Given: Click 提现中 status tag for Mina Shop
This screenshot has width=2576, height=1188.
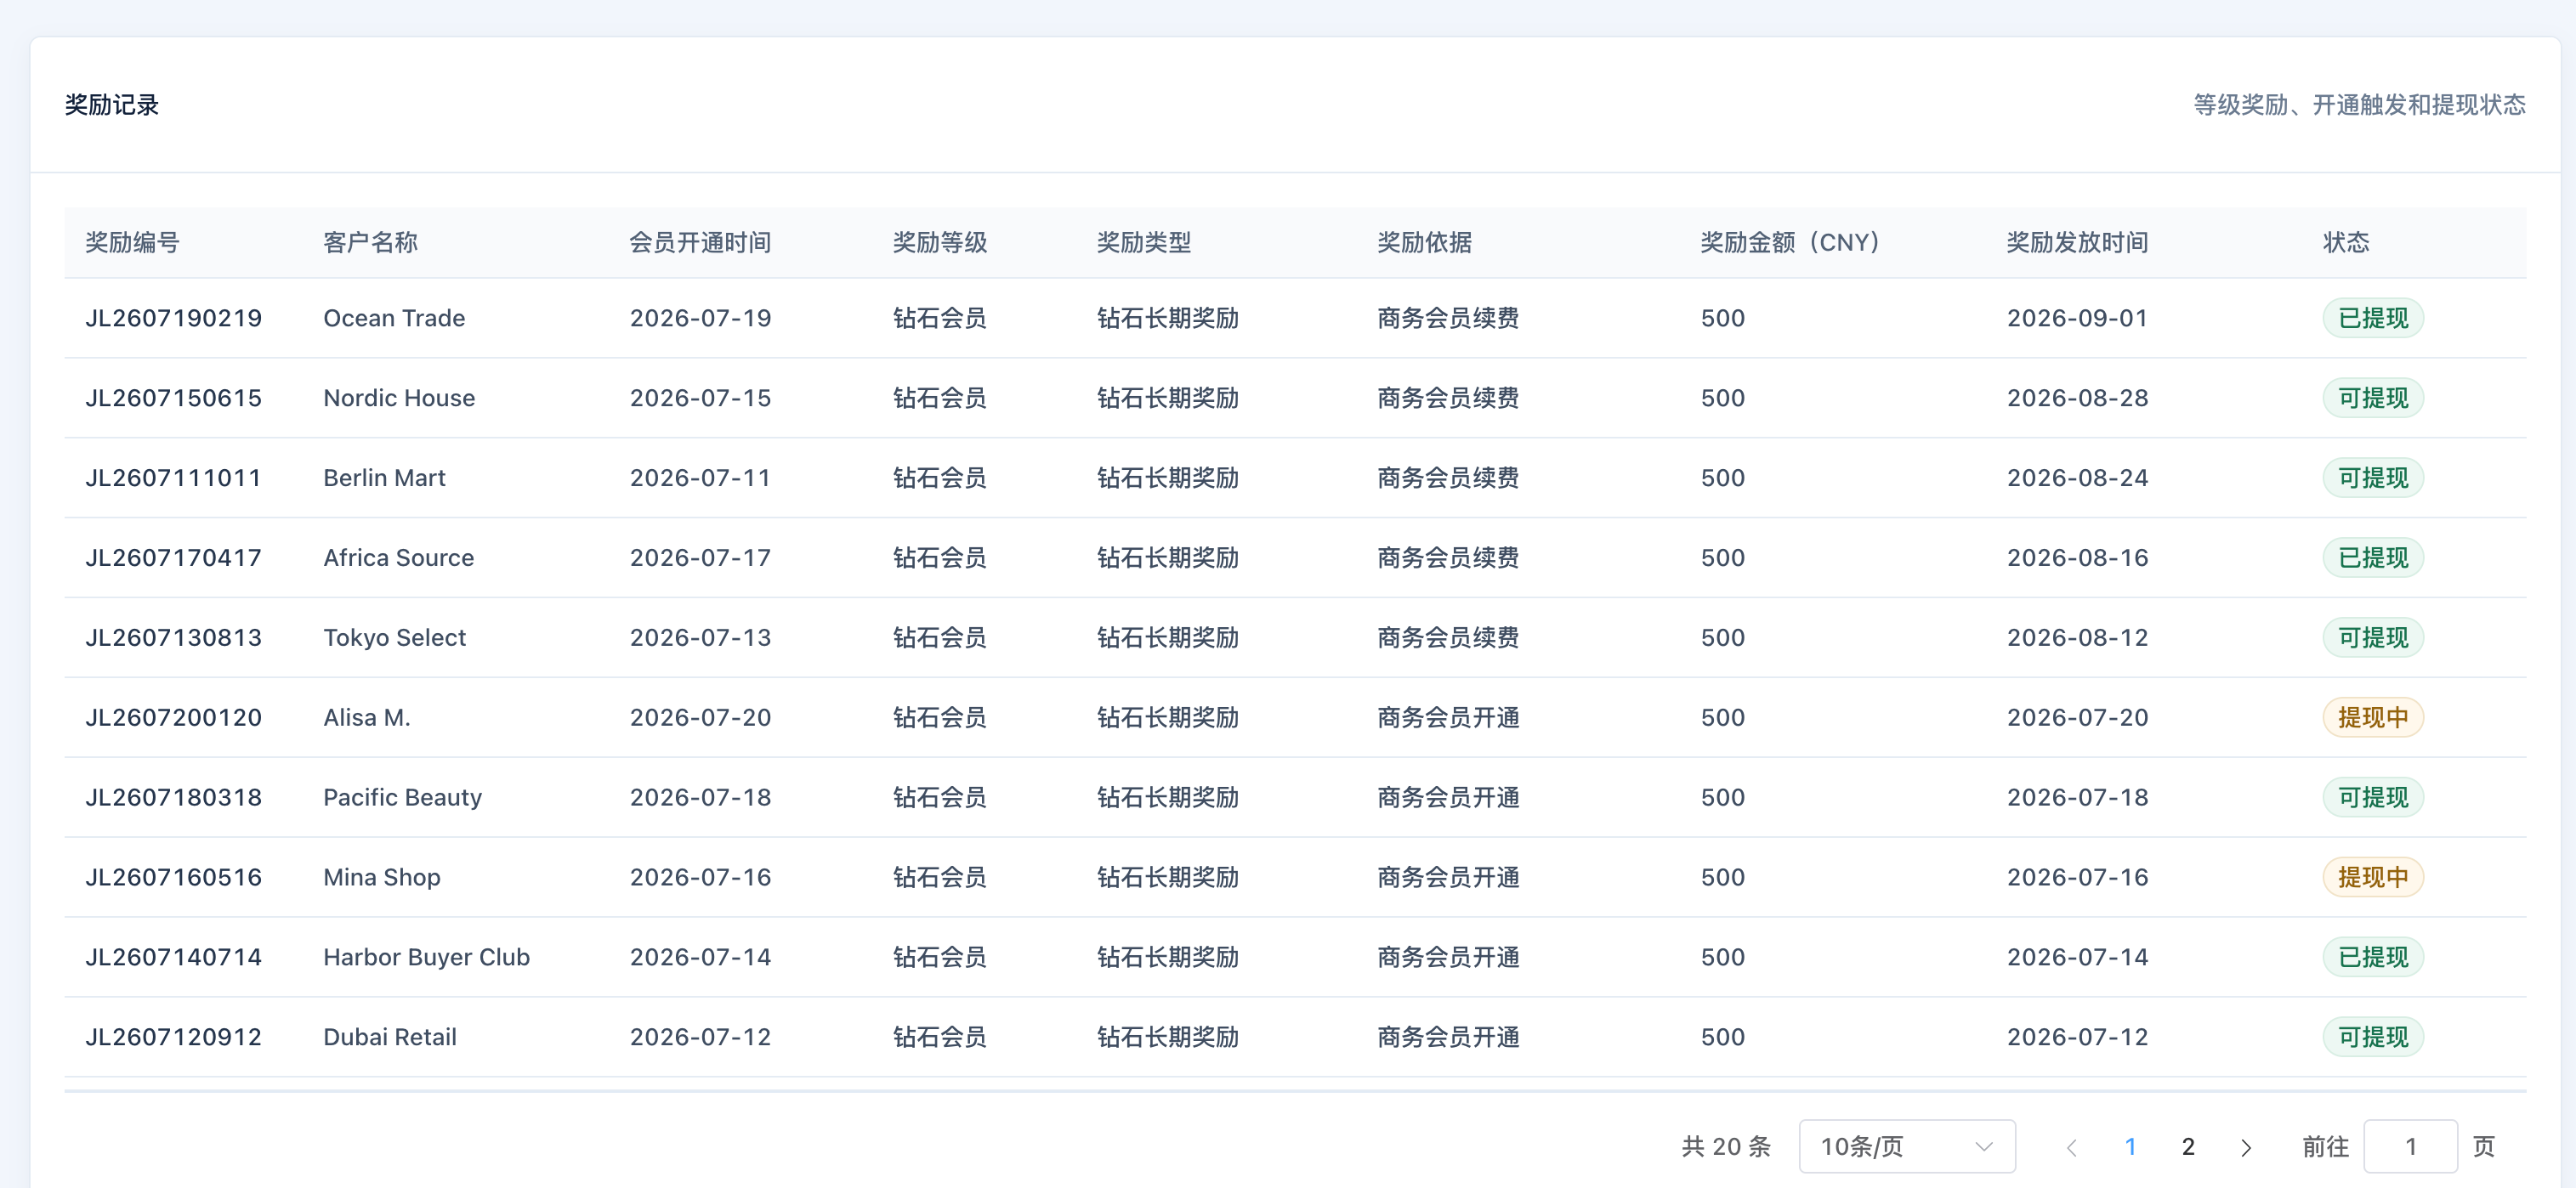Looking at the screenshot, I should tap(2372, 877).
